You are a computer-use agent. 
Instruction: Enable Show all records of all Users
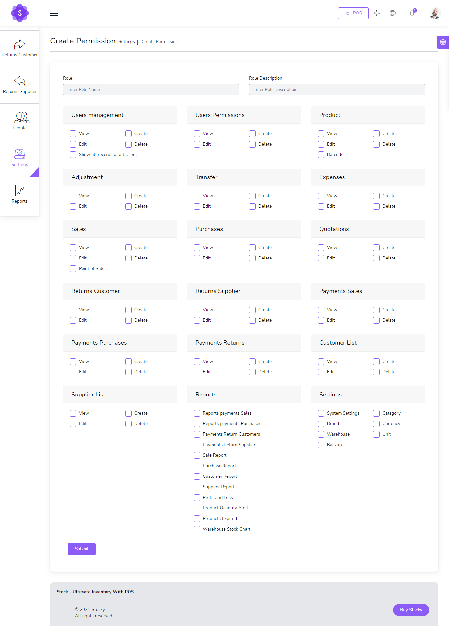[73, 155]
